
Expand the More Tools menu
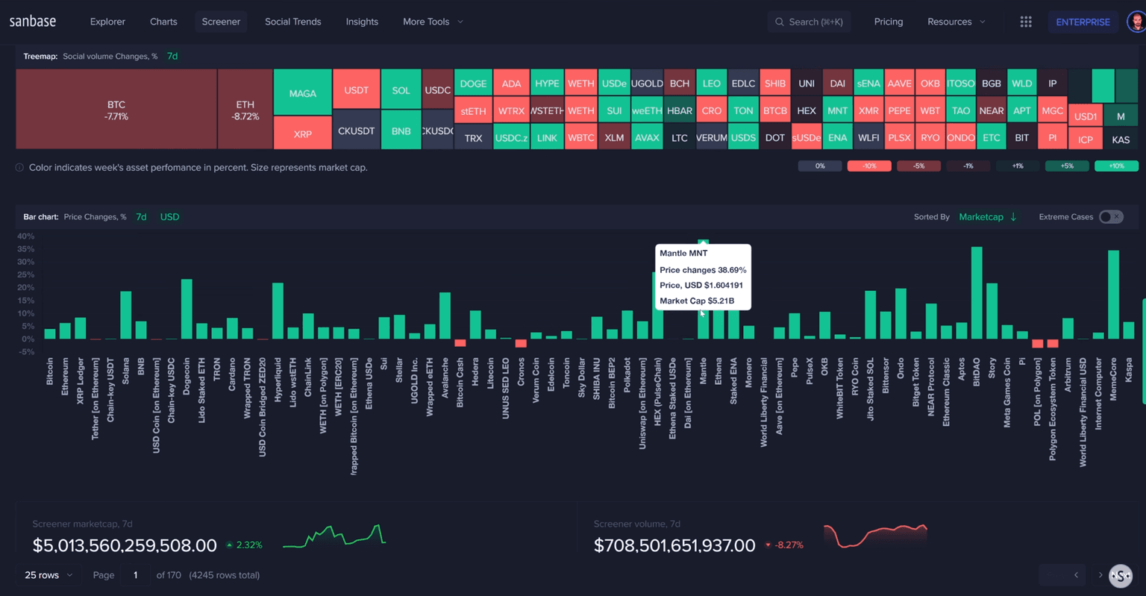433,22
